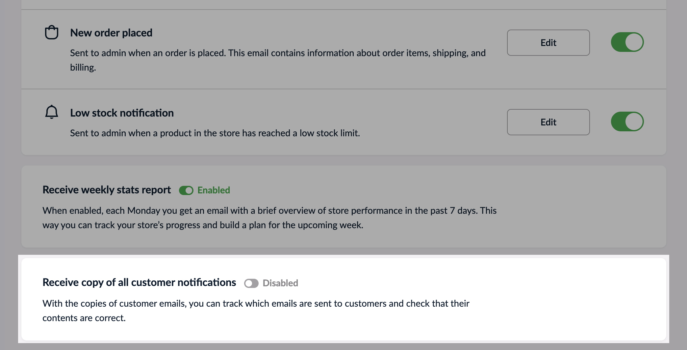Click the shopping bag icon for New order placed
Viewport: 687px width, 350px height.
(x=52, y=33)
